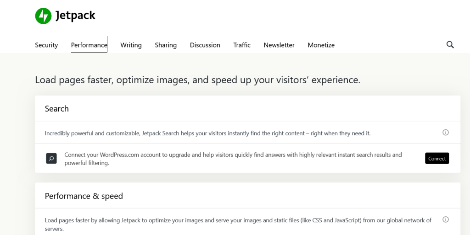Switch to the Discussion tab
The height and width of the screenshot is (235, 470).
point(205,45)
